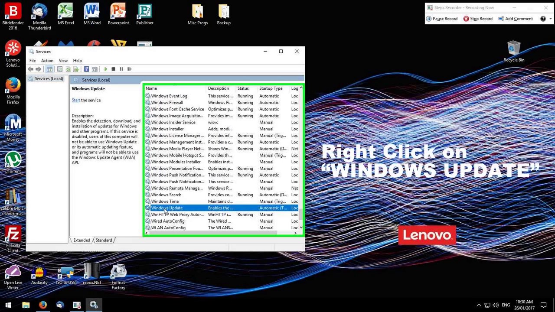Select the Windows Event Log service row
The width and height of the screenshot is (555, 312).
click(221, 96)
